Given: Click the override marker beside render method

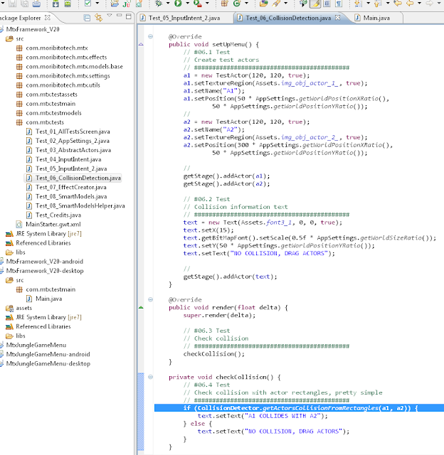Looking at the screenshot, I should tap(141, 307).
